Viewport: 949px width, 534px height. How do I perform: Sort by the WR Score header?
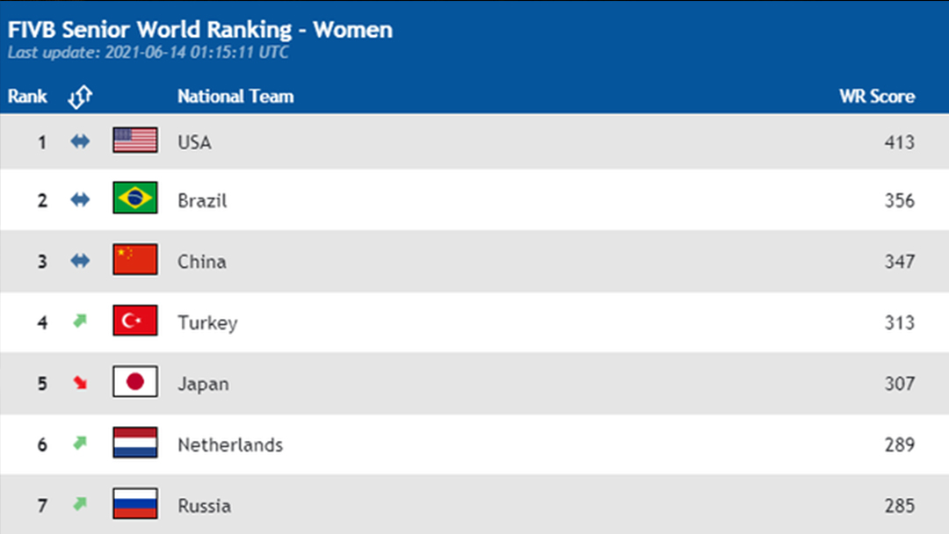point(876,97)
